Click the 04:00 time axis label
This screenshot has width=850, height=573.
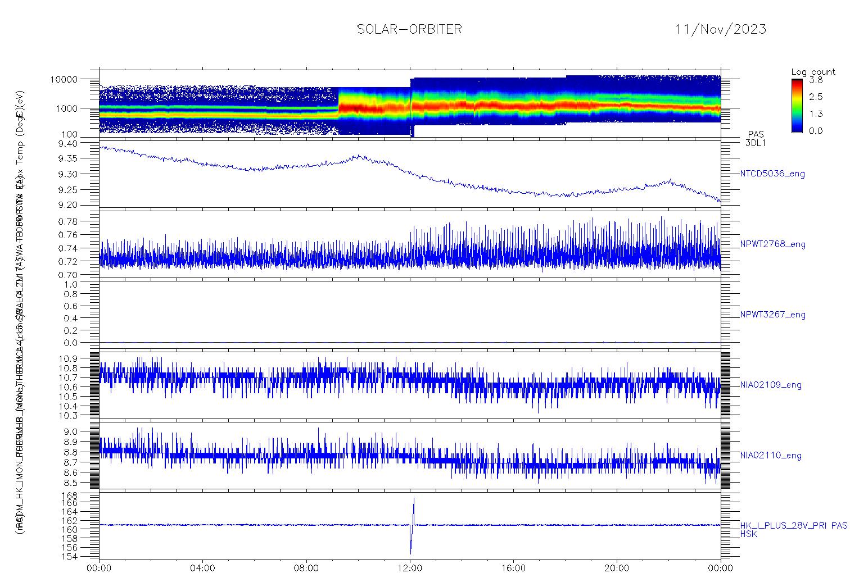(x=203, y=568)
